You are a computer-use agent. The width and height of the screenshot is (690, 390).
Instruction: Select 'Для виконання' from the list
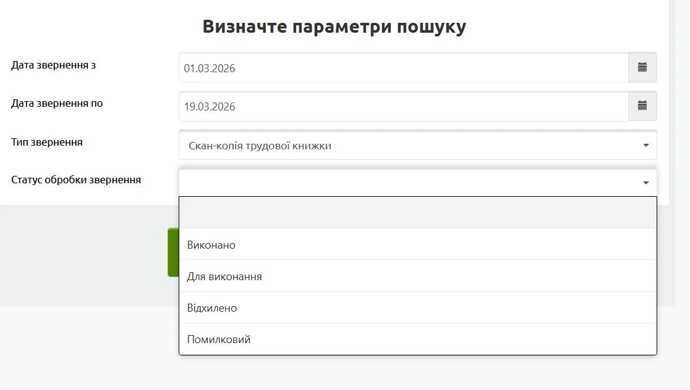(x=224, y=276)
